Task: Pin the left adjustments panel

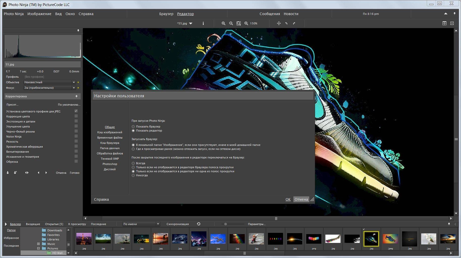Action: coord(78,31)
